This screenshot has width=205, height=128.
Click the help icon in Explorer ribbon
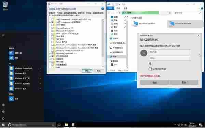(x=202, y=8)
